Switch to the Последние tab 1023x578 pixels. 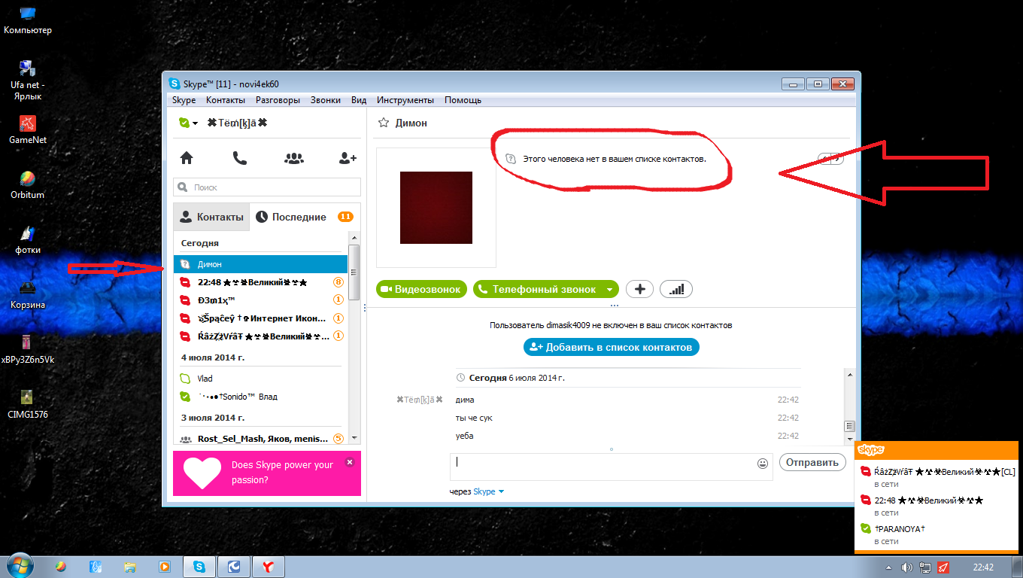tap(305, 217)
